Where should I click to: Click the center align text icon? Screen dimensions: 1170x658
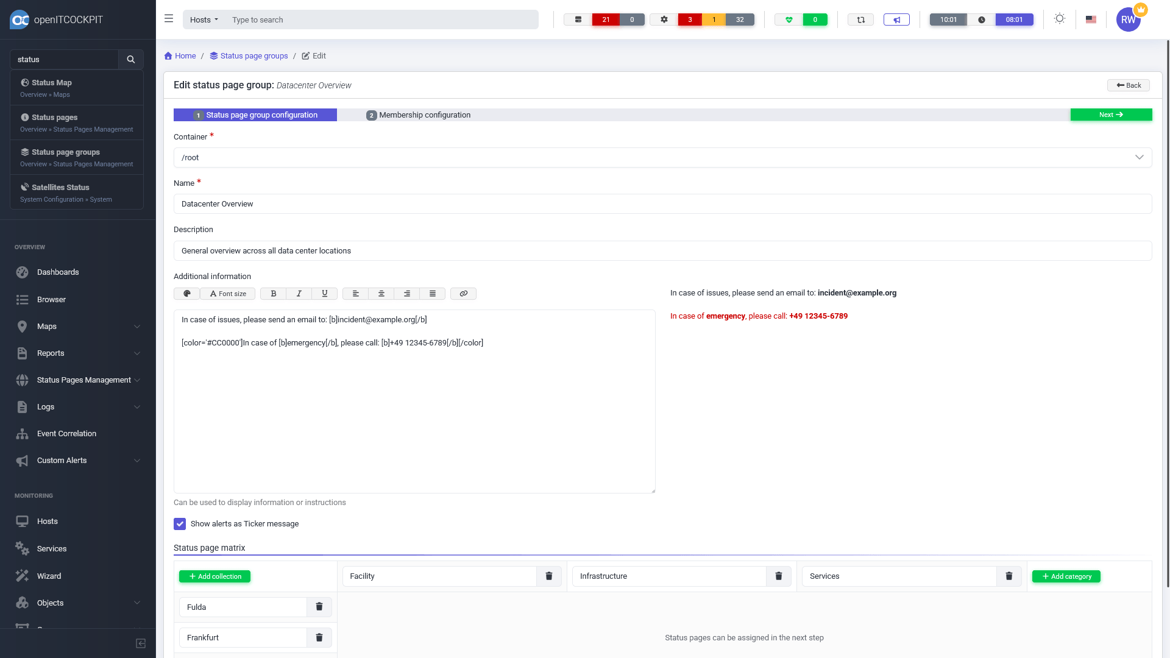[x=381, y=294]
